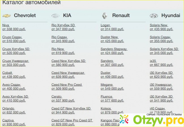
Task: Open Solaris Хэтчбек 5D link
Action: click(x=164, y=49)
